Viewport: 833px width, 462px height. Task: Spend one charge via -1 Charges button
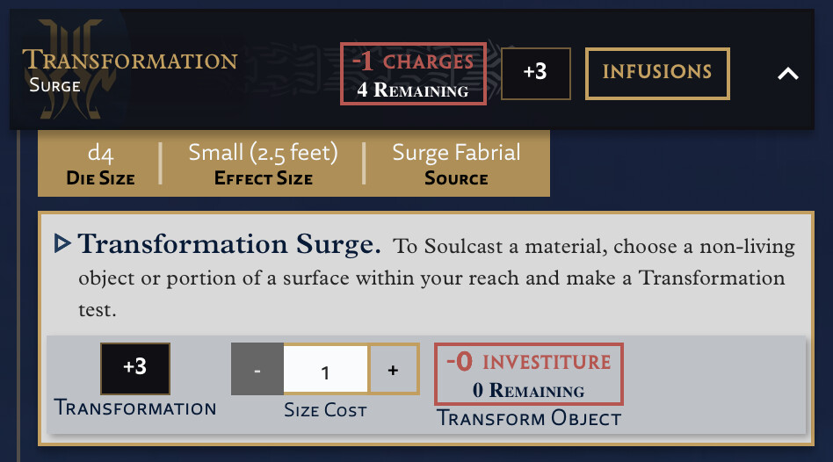(413, 74)
